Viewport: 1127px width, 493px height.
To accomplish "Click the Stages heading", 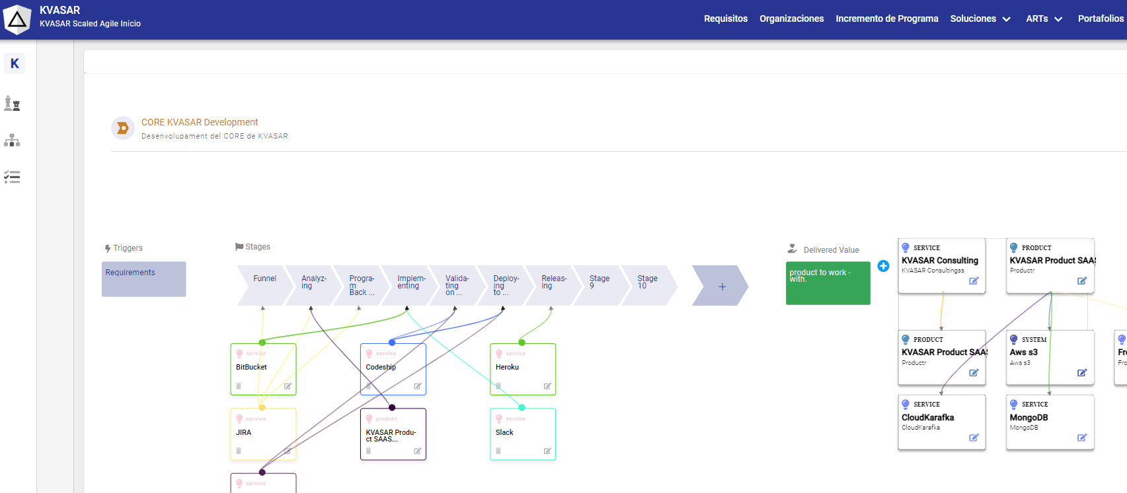I will tap(258, 247).
